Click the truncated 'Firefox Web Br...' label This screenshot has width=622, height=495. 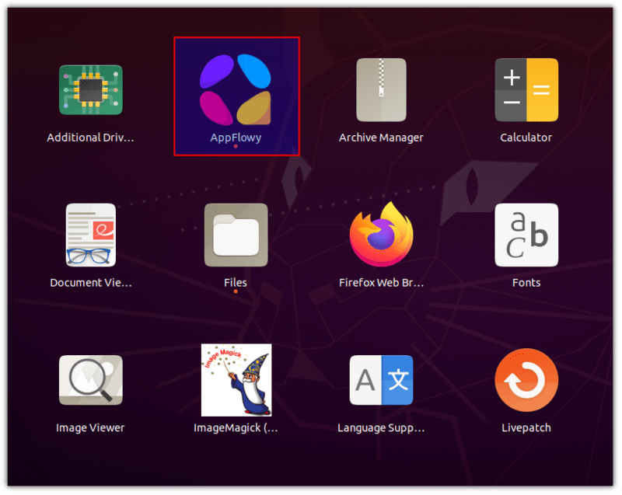(x=381, y=283)
